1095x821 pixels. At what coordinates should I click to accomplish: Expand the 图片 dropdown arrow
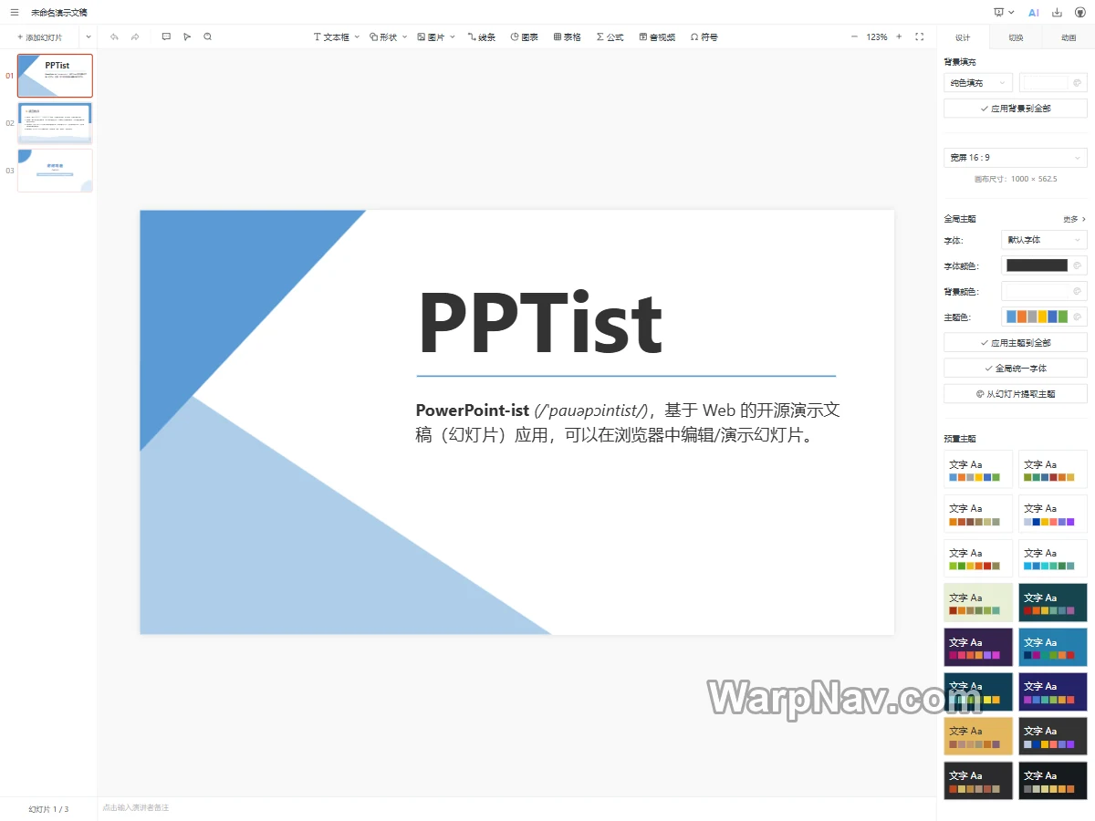click(453, 37)
